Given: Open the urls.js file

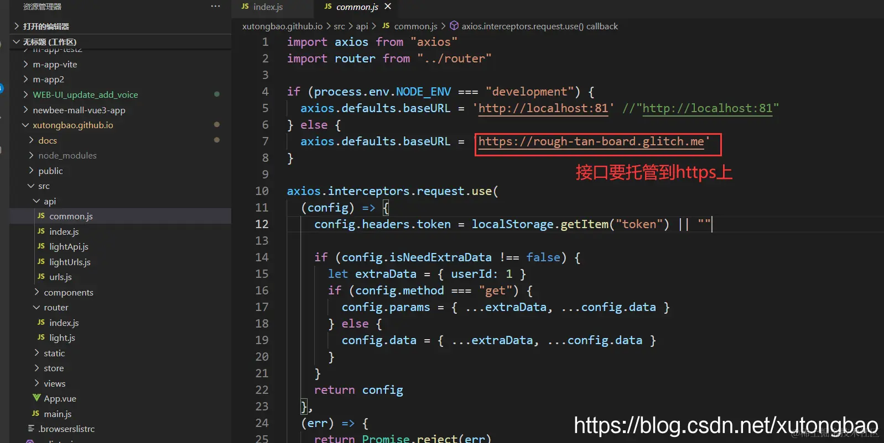Looking at the screenshot, I should [60, 277].
